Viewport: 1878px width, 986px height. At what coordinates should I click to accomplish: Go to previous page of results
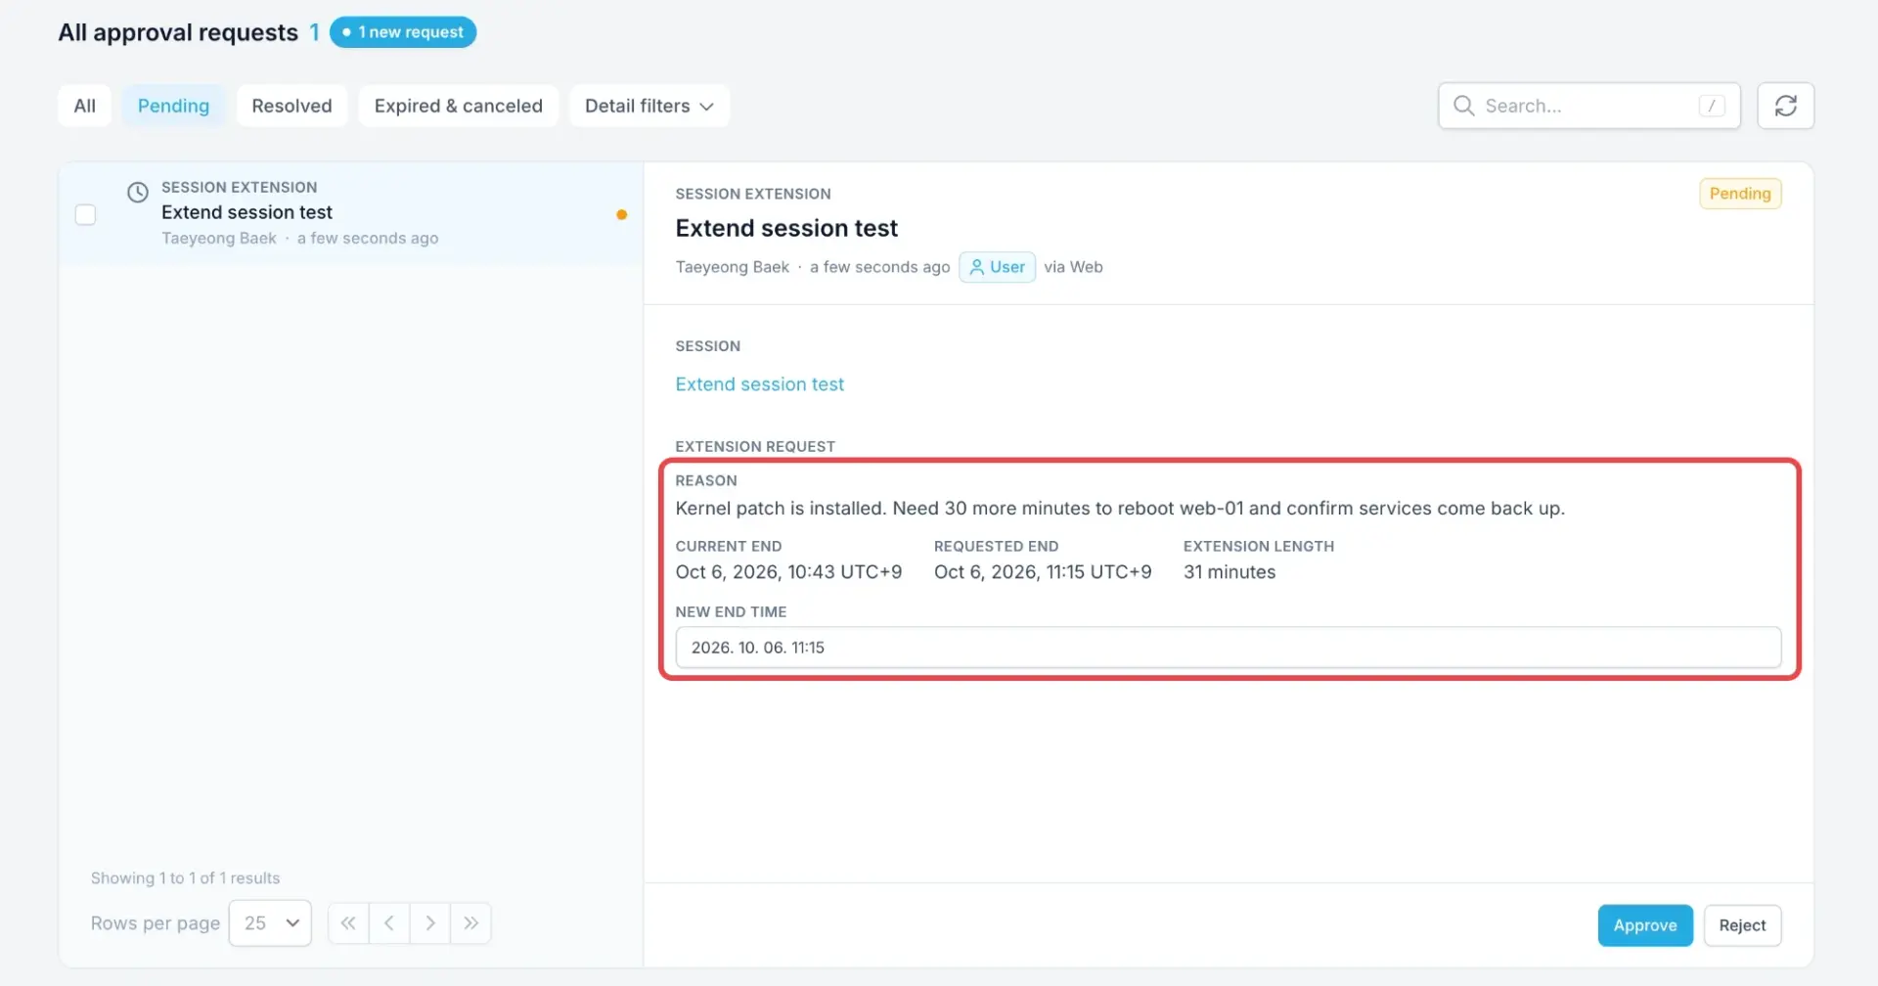pyautogui.click(x=389, y=922)
